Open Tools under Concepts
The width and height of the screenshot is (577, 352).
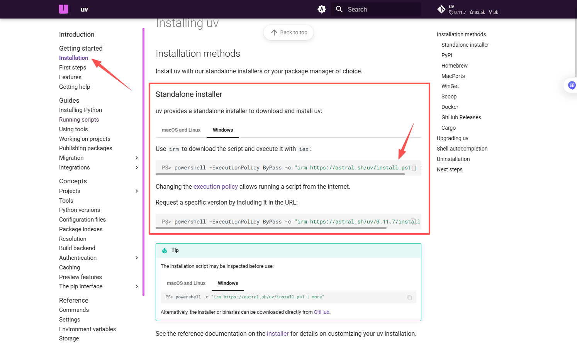tap(66, 201)
